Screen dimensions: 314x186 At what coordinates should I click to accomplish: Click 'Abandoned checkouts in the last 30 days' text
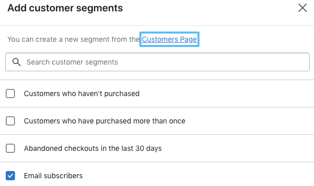93,148
